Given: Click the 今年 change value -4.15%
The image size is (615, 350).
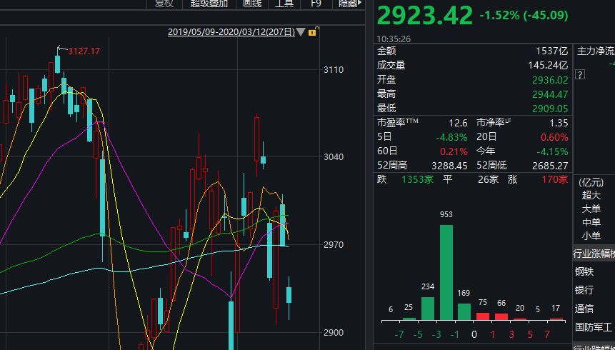Looking at the screenshot, I should (552, 151).
